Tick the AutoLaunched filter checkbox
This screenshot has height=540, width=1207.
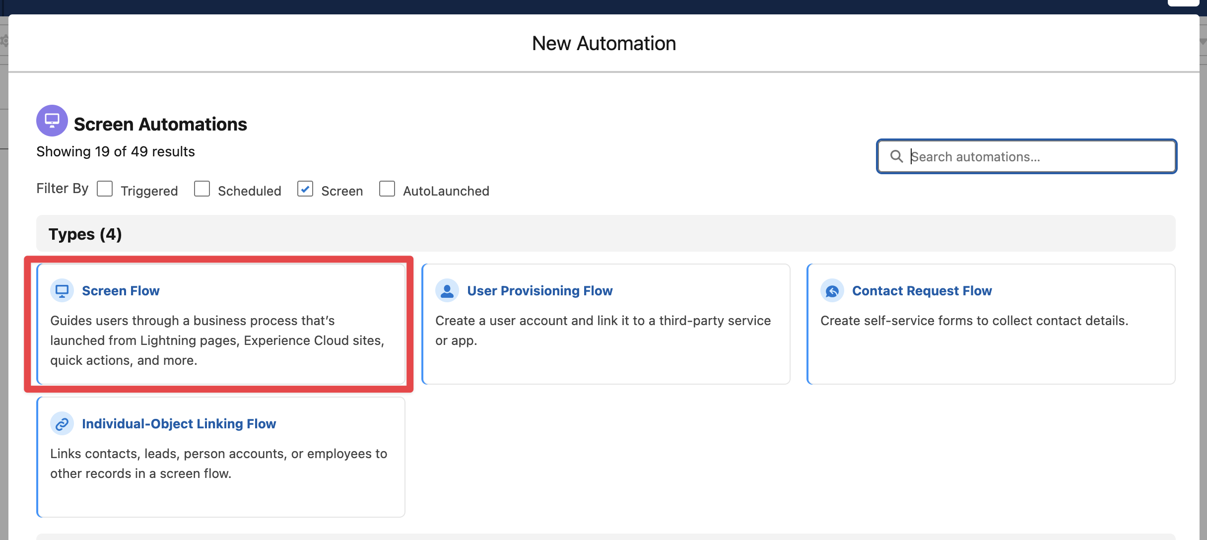tap(387, 189)
